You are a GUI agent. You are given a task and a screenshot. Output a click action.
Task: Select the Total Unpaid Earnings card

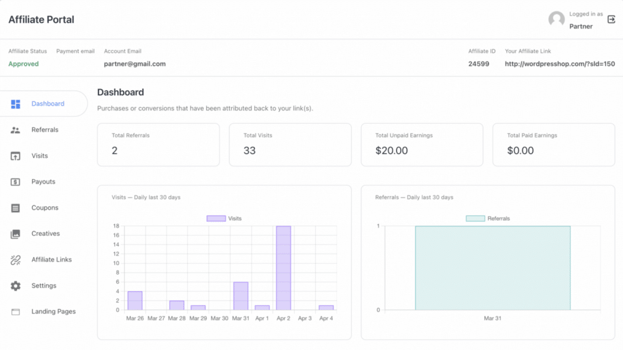coord(422,145)
